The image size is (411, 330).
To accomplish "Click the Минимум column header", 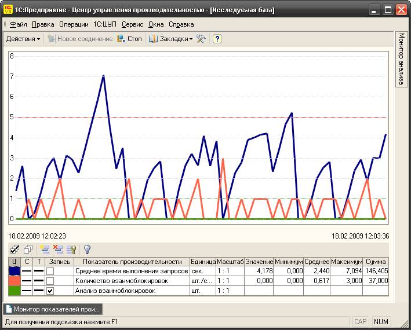I will click(x=289, y=262).
